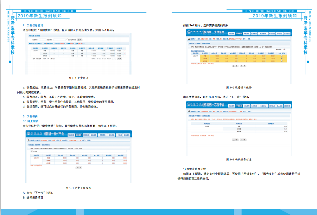
Task: Click the 查询 button in Figure 2-1
Action: pyautogui.click(x=80, y=40)
